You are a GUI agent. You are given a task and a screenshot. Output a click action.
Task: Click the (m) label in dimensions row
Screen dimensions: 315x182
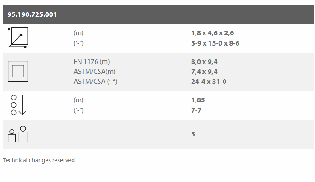(x=78, y=33)
